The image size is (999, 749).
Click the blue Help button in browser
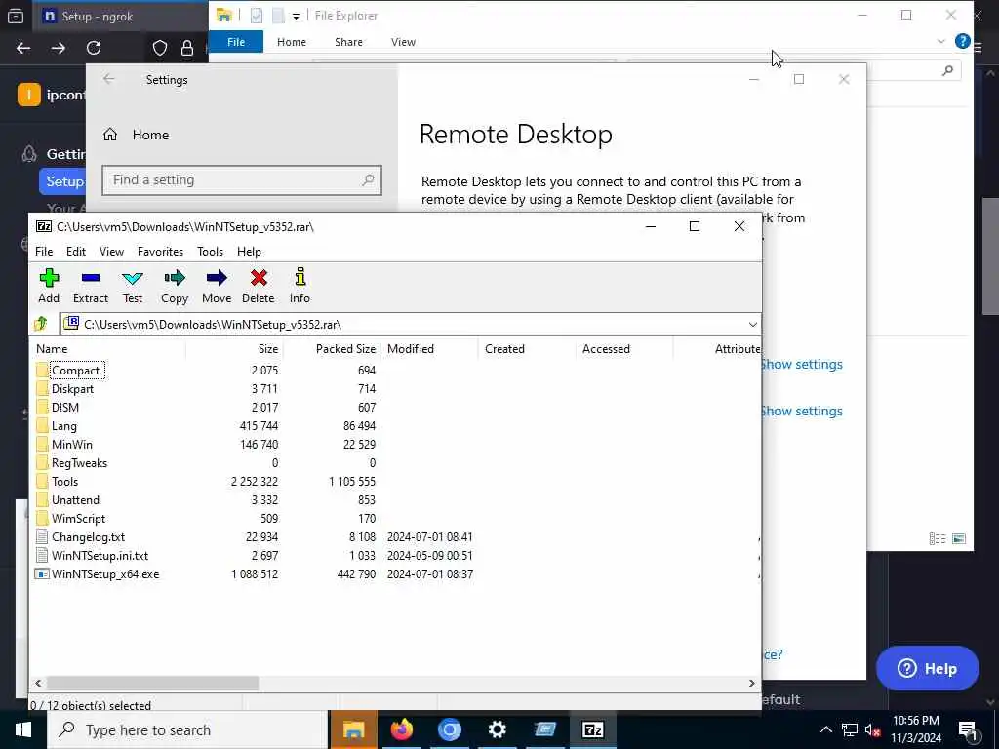pyautogui.click(x=927, y=668)
